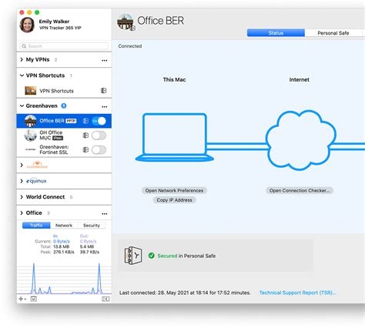Click the 'Last connected: 28. May 2021' text
The image size is (365, 328).
[185, 293]
